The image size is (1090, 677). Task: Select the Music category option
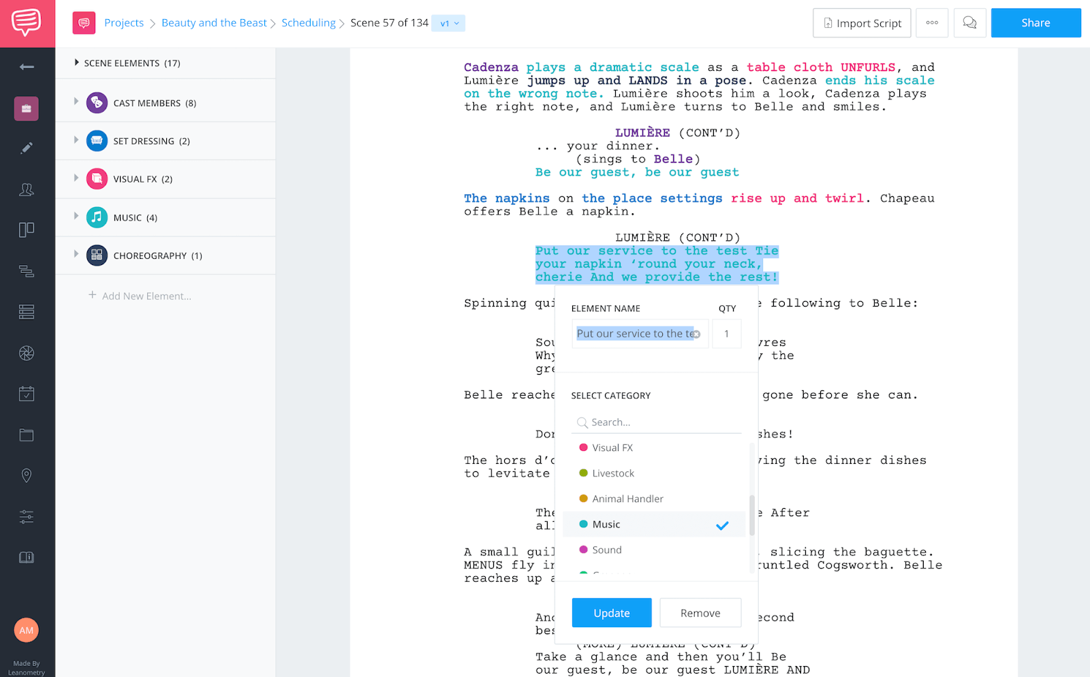(606, 524)
